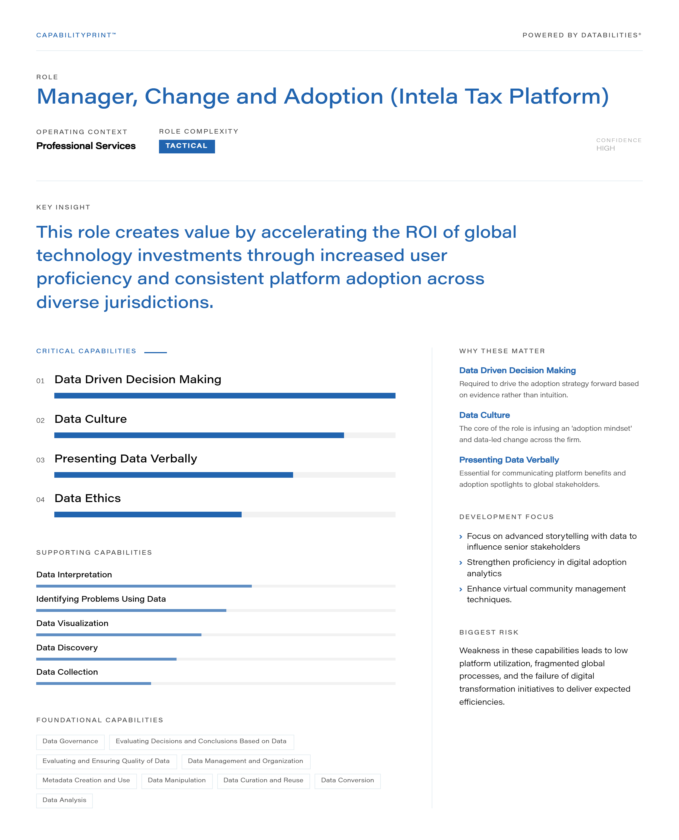Click chevron beside digital adoption analytics bullet
Image resolution: width=679 pixels, height=840 pixels.
click(461, 563)
